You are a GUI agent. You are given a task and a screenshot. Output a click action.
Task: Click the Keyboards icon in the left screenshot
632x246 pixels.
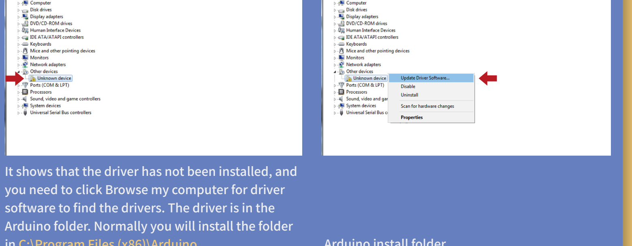(x=25, y=44)
